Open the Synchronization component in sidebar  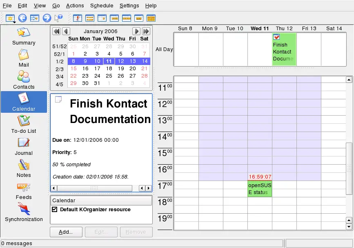[x=24, y=212]
